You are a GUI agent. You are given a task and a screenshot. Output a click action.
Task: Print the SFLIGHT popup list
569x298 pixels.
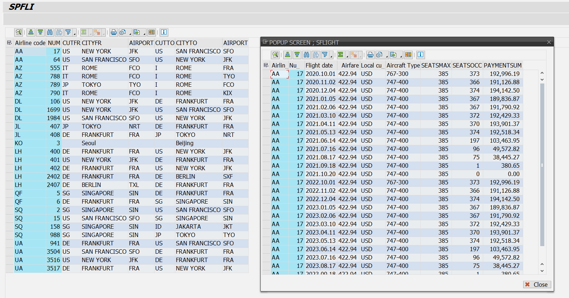370,55
